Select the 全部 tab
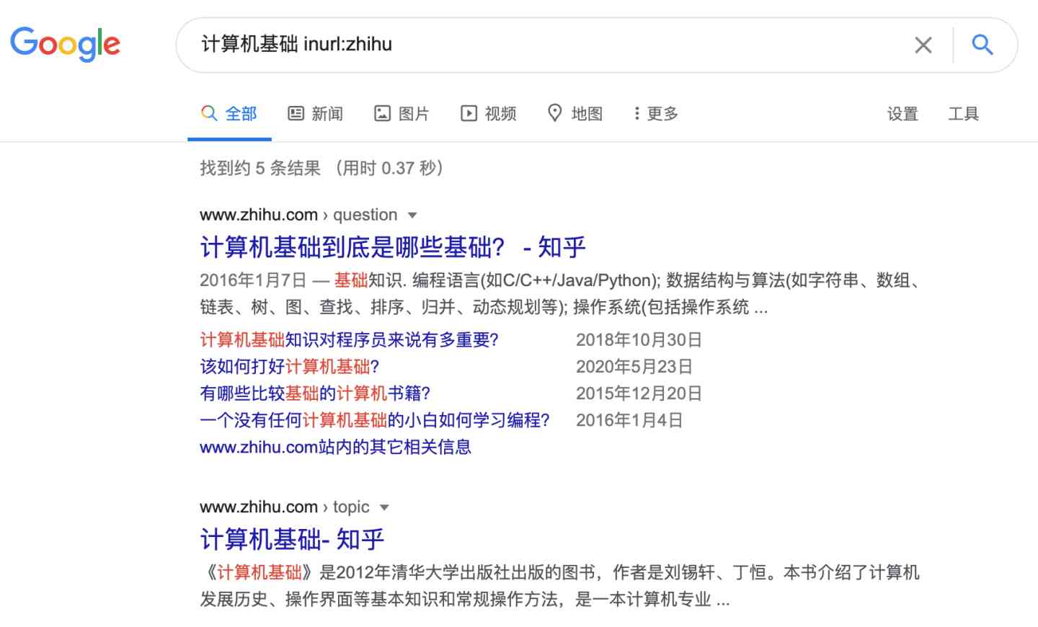The width and height of the screenshot is (1038, 627). click(x=229, y=114)
